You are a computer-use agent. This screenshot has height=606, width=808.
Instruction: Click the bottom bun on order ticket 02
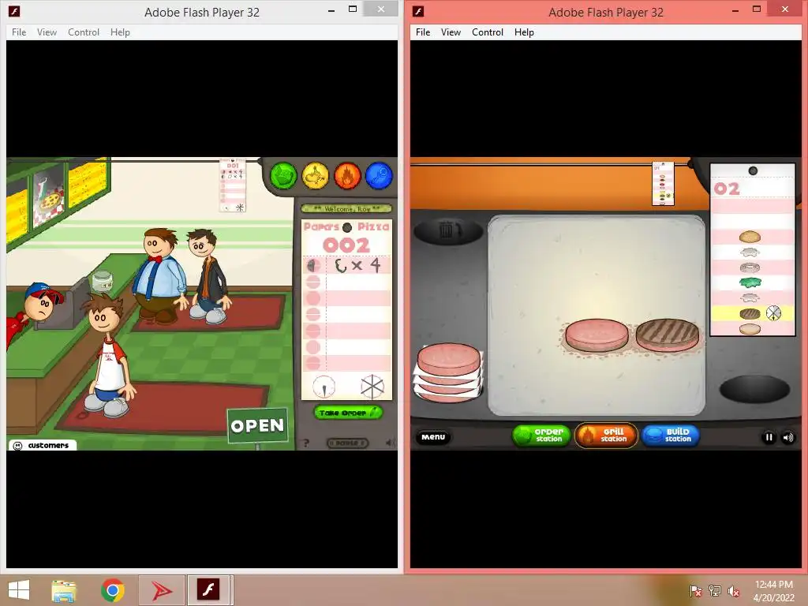tap(750, 329)
